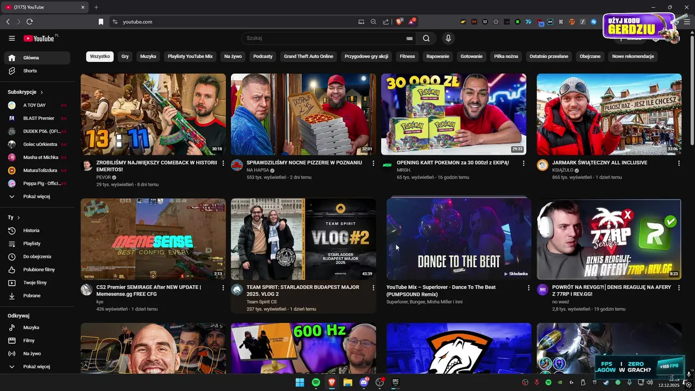Go back with the browser back arrow
This screenshot has height=391, width=695.
click(8, 22)
